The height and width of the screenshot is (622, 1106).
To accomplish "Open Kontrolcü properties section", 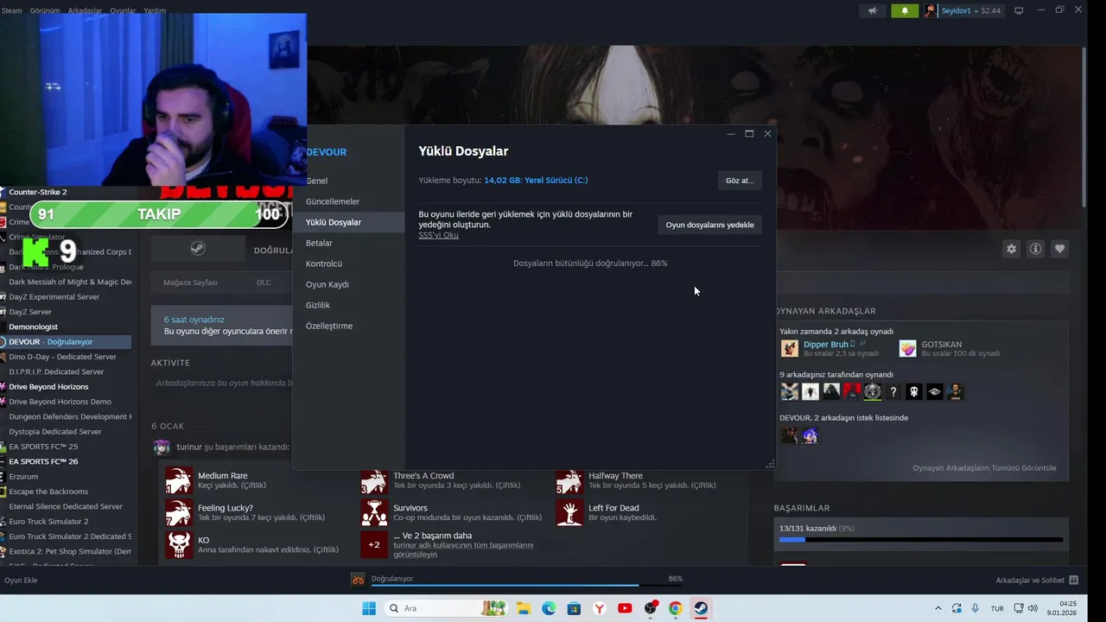I will point(324,263).
